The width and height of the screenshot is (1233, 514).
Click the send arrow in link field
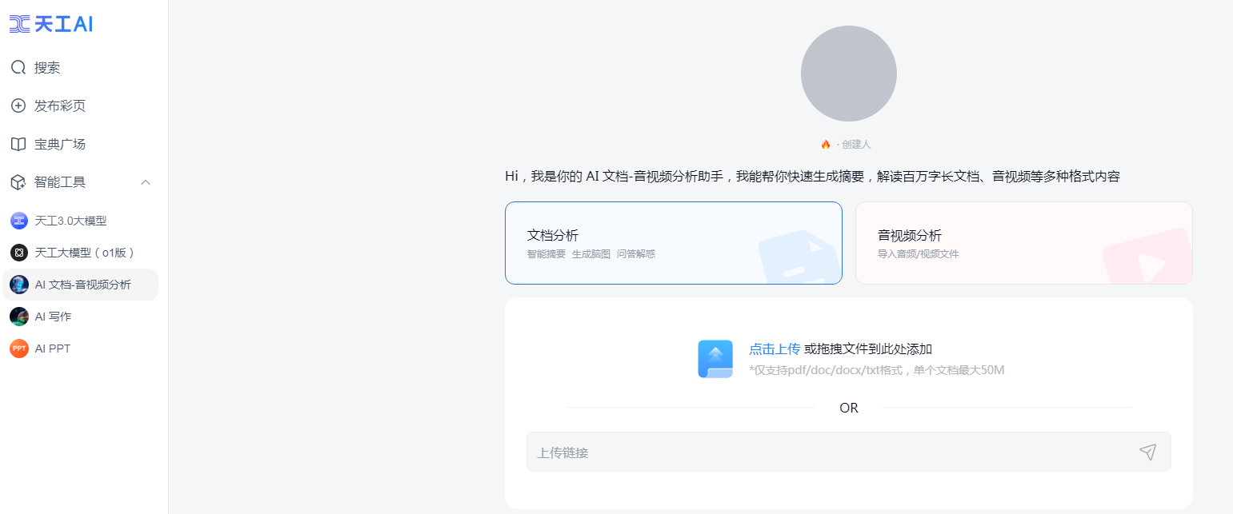(1148, 452)
